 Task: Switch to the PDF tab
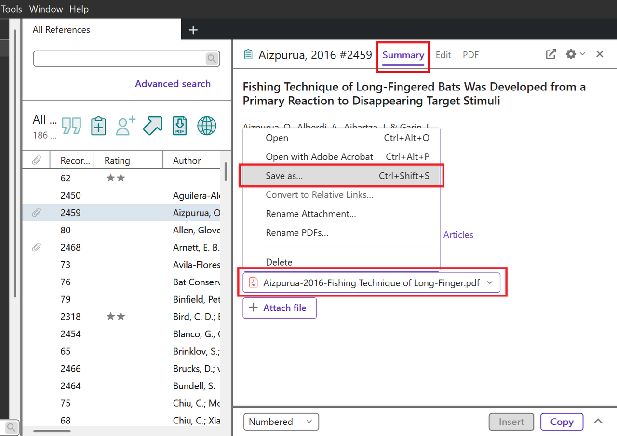click(x=470, y=55)
